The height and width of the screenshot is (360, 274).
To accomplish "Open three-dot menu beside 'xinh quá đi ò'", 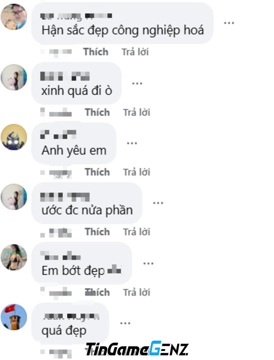I will click(137, 83).
